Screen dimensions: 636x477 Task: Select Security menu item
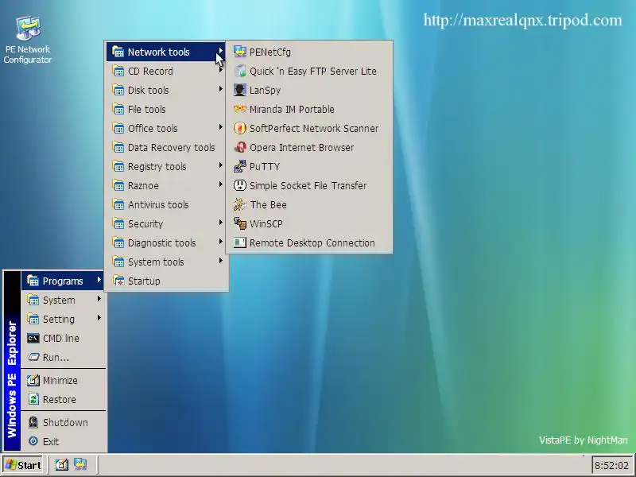point(166,223)
